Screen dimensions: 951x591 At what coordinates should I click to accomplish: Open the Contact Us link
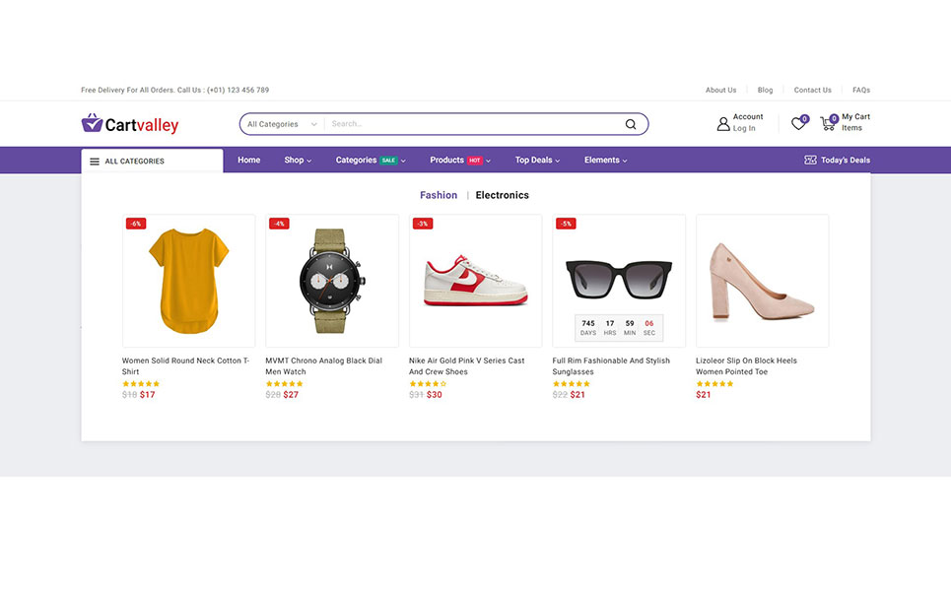(813, 90)
